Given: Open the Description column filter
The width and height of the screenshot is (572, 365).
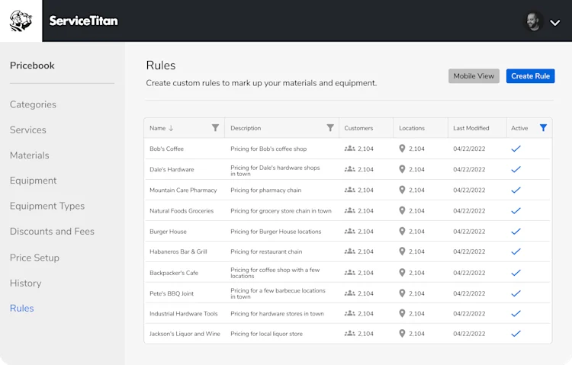Looking at the screenshot, I should pos(330,127).
